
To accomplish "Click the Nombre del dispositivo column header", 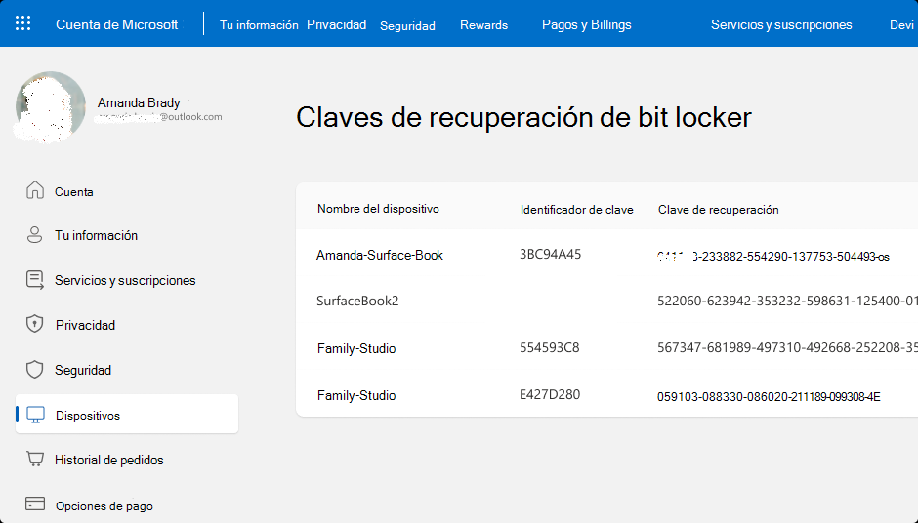I will coord(378,209).
